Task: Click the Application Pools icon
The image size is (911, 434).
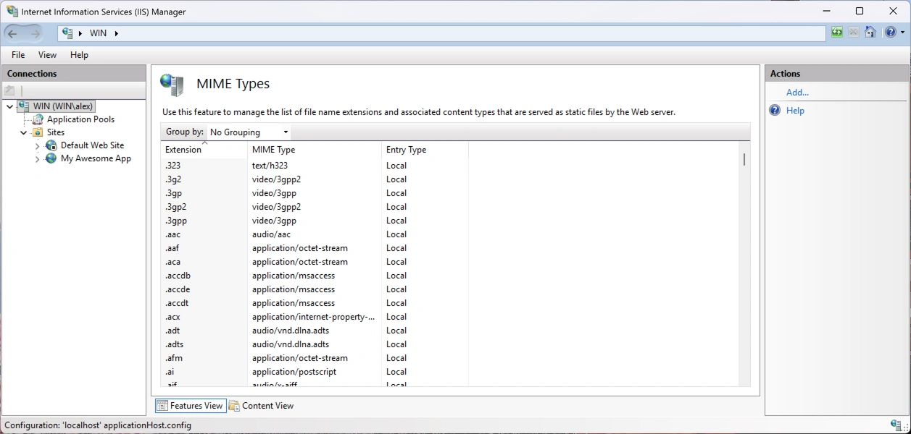Action: (x=38, y=119)
